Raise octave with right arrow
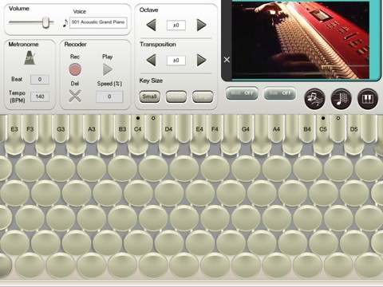 pos(201,26)
